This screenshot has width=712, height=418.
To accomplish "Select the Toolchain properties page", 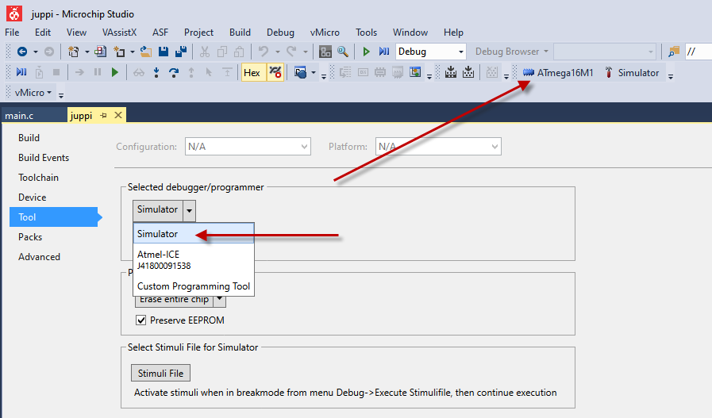I will (x=38, y=178).
